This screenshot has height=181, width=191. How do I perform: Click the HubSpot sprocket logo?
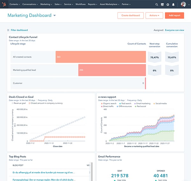(4, 4)
